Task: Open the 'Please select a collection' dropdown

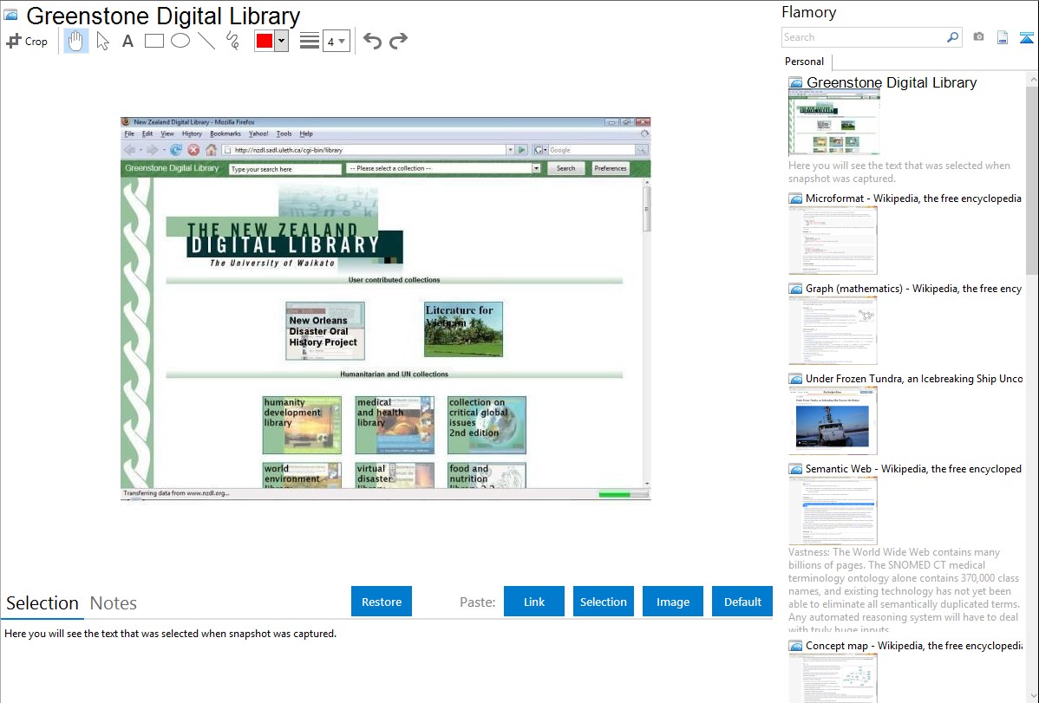Action: [443, 168]
